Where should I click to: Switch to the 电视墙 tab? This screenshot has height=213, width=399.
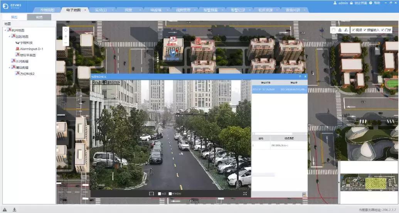(156, 10)
